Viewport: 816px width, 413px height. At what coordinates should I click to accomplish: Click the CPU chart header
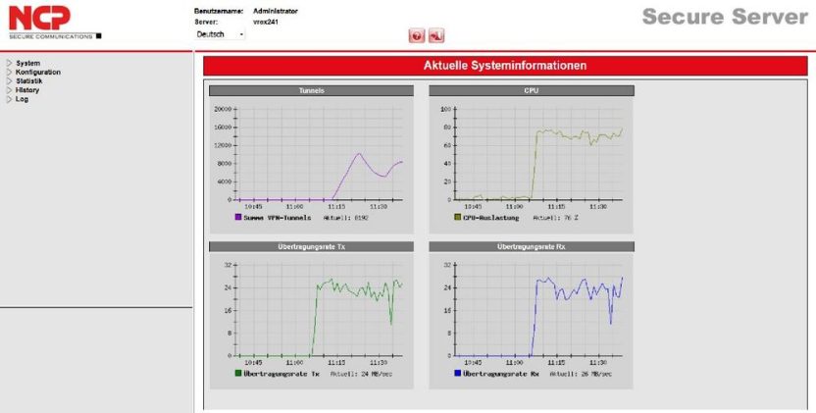531,90
